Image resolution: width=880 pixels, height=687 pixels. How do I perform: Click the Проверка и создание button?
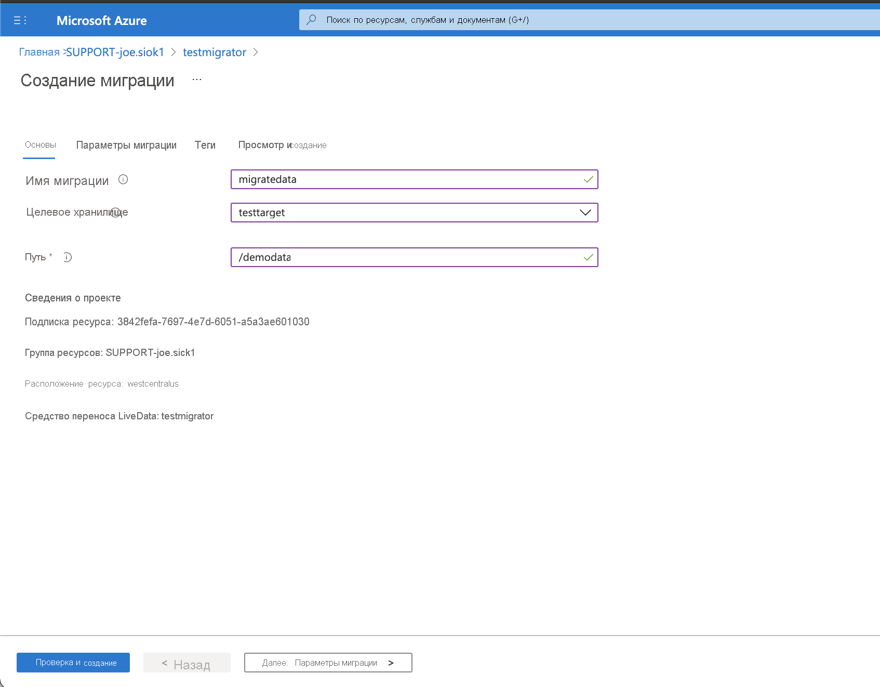73,662
